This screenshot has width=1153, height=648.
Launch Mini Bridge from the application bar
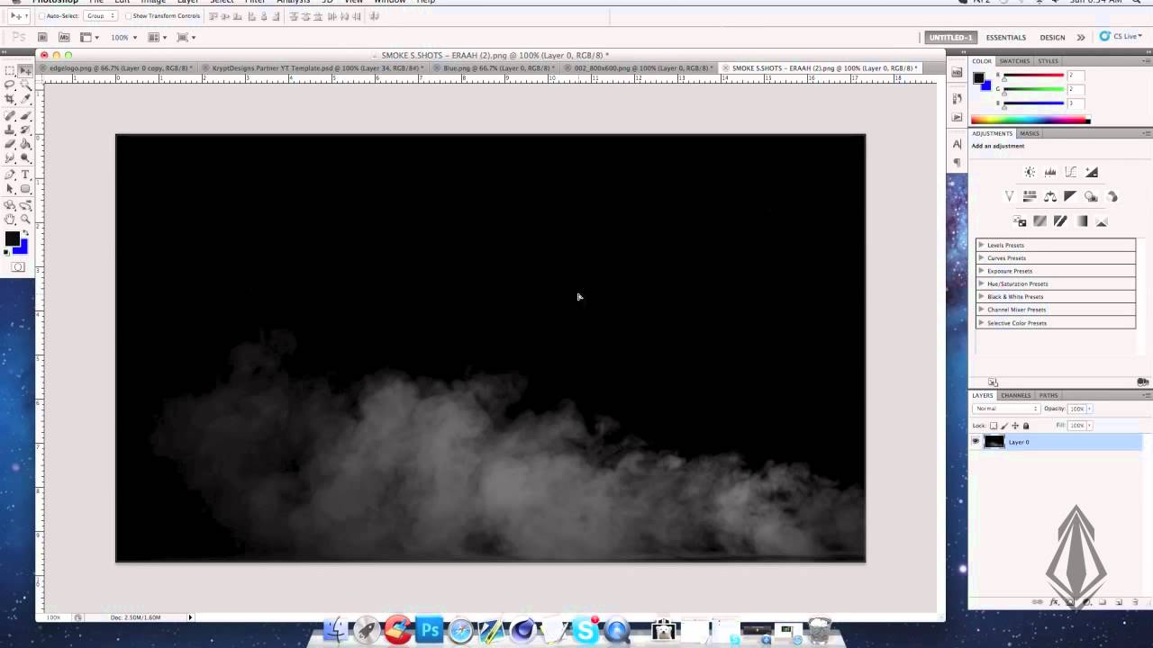[x=64, y=37]
